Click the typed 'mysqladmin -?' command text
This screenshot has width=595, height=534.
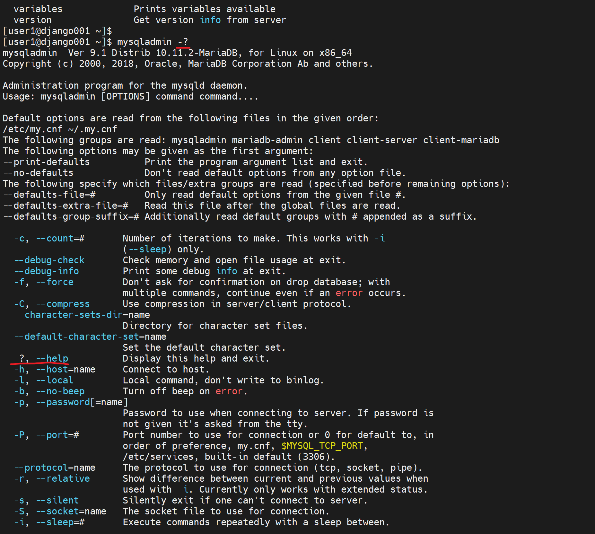[152, 42]
